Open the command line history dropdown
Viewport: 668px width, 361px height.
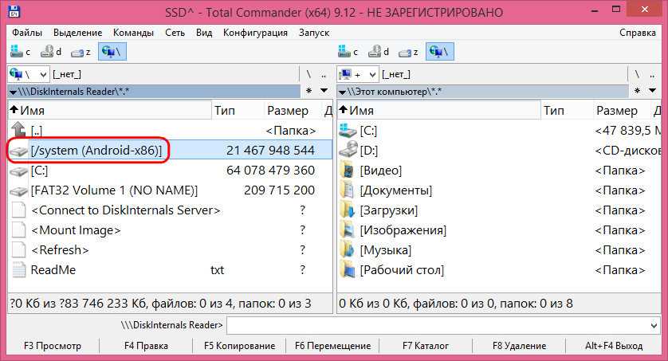click(x=654, y=325)
